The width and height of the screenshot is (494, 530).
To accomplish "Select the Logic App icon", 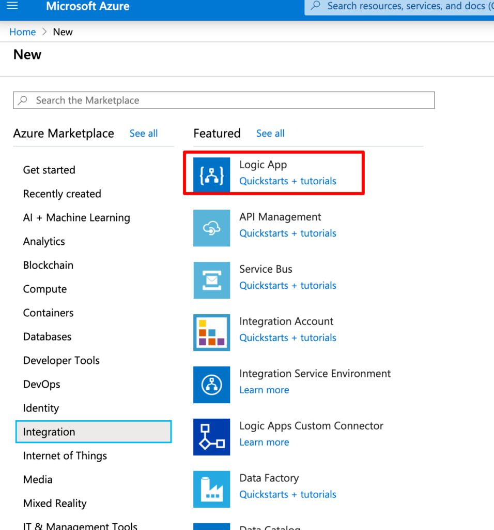I will pos(211,175).
